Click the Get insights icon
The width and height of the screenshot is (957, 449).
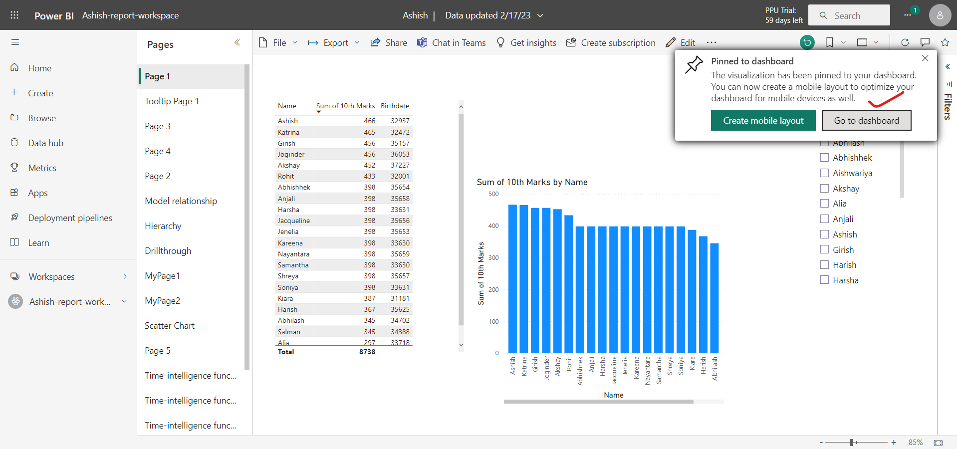500,42
